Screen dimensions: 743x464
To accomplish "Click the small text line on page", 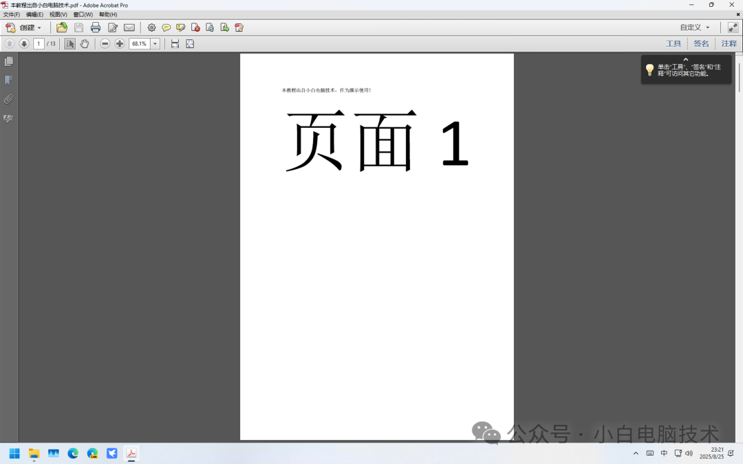I will click(327, 91).
